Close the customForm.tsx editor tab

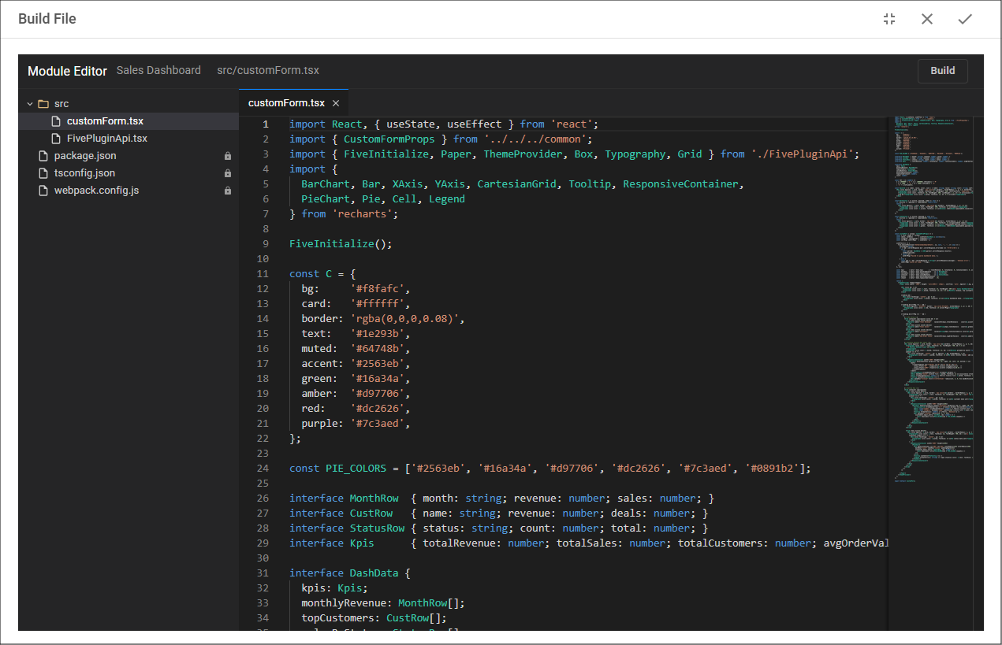(336, 103)
